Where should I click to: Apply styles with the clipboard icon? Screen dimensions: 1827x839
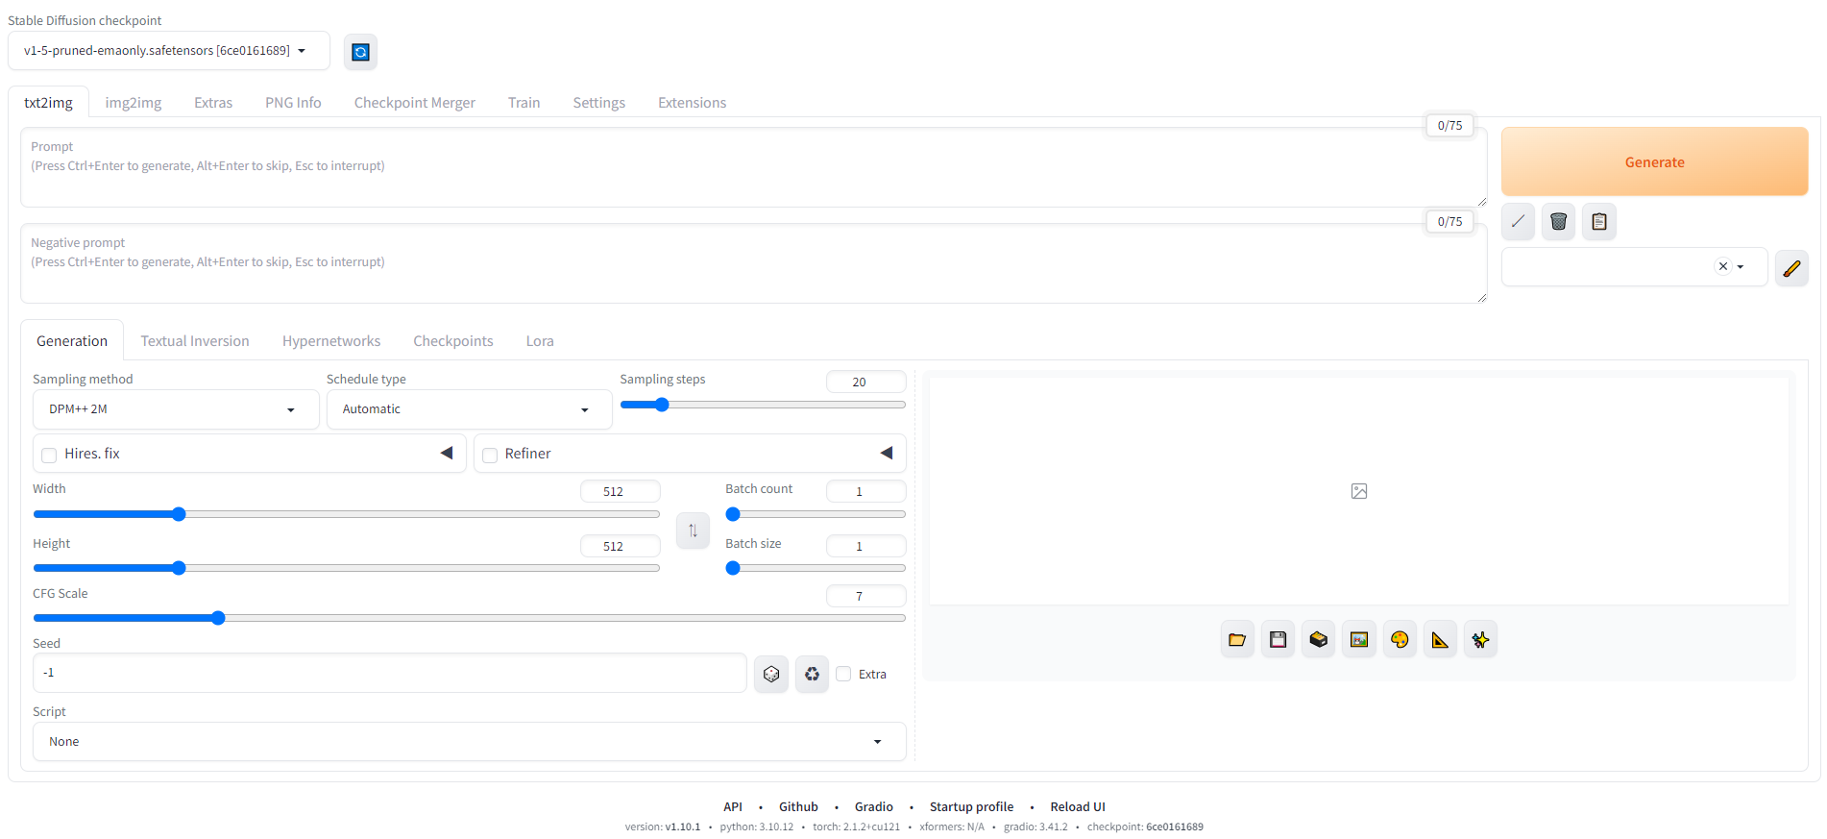pyautogui.click(x=1598, y=221)
